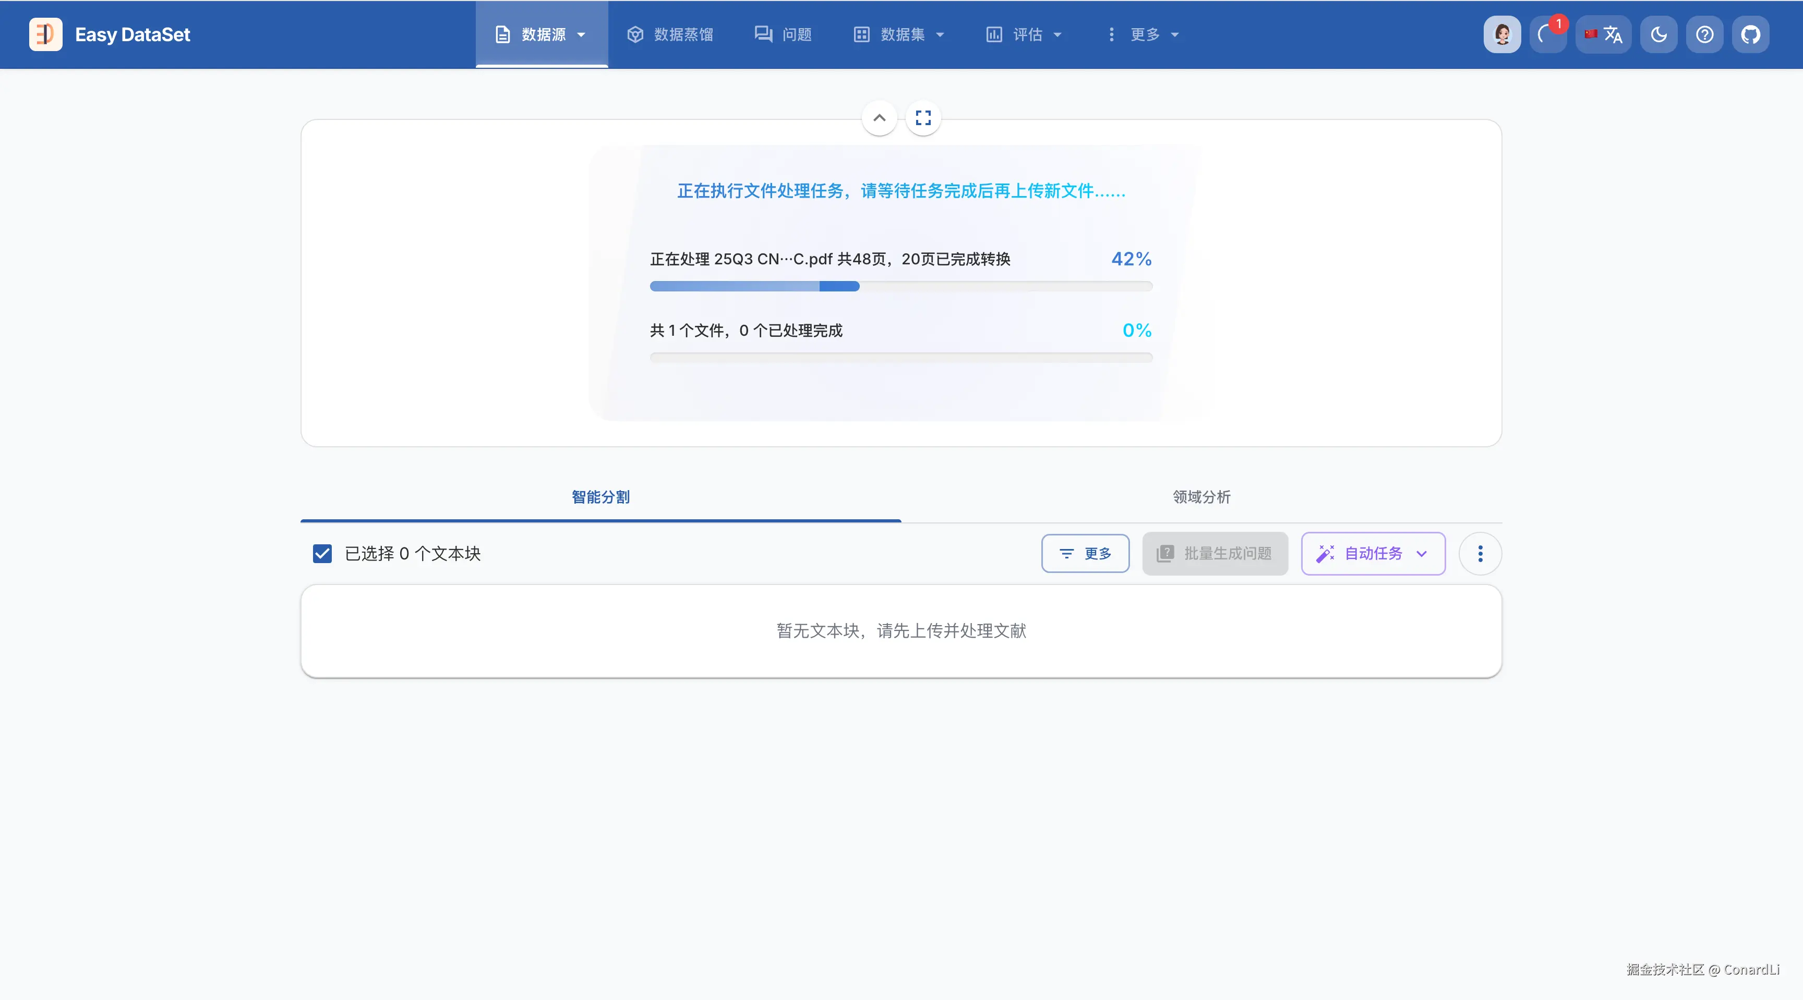Open the GitHub repository icon
1803x1000 pixels.
click(1750, 34)
